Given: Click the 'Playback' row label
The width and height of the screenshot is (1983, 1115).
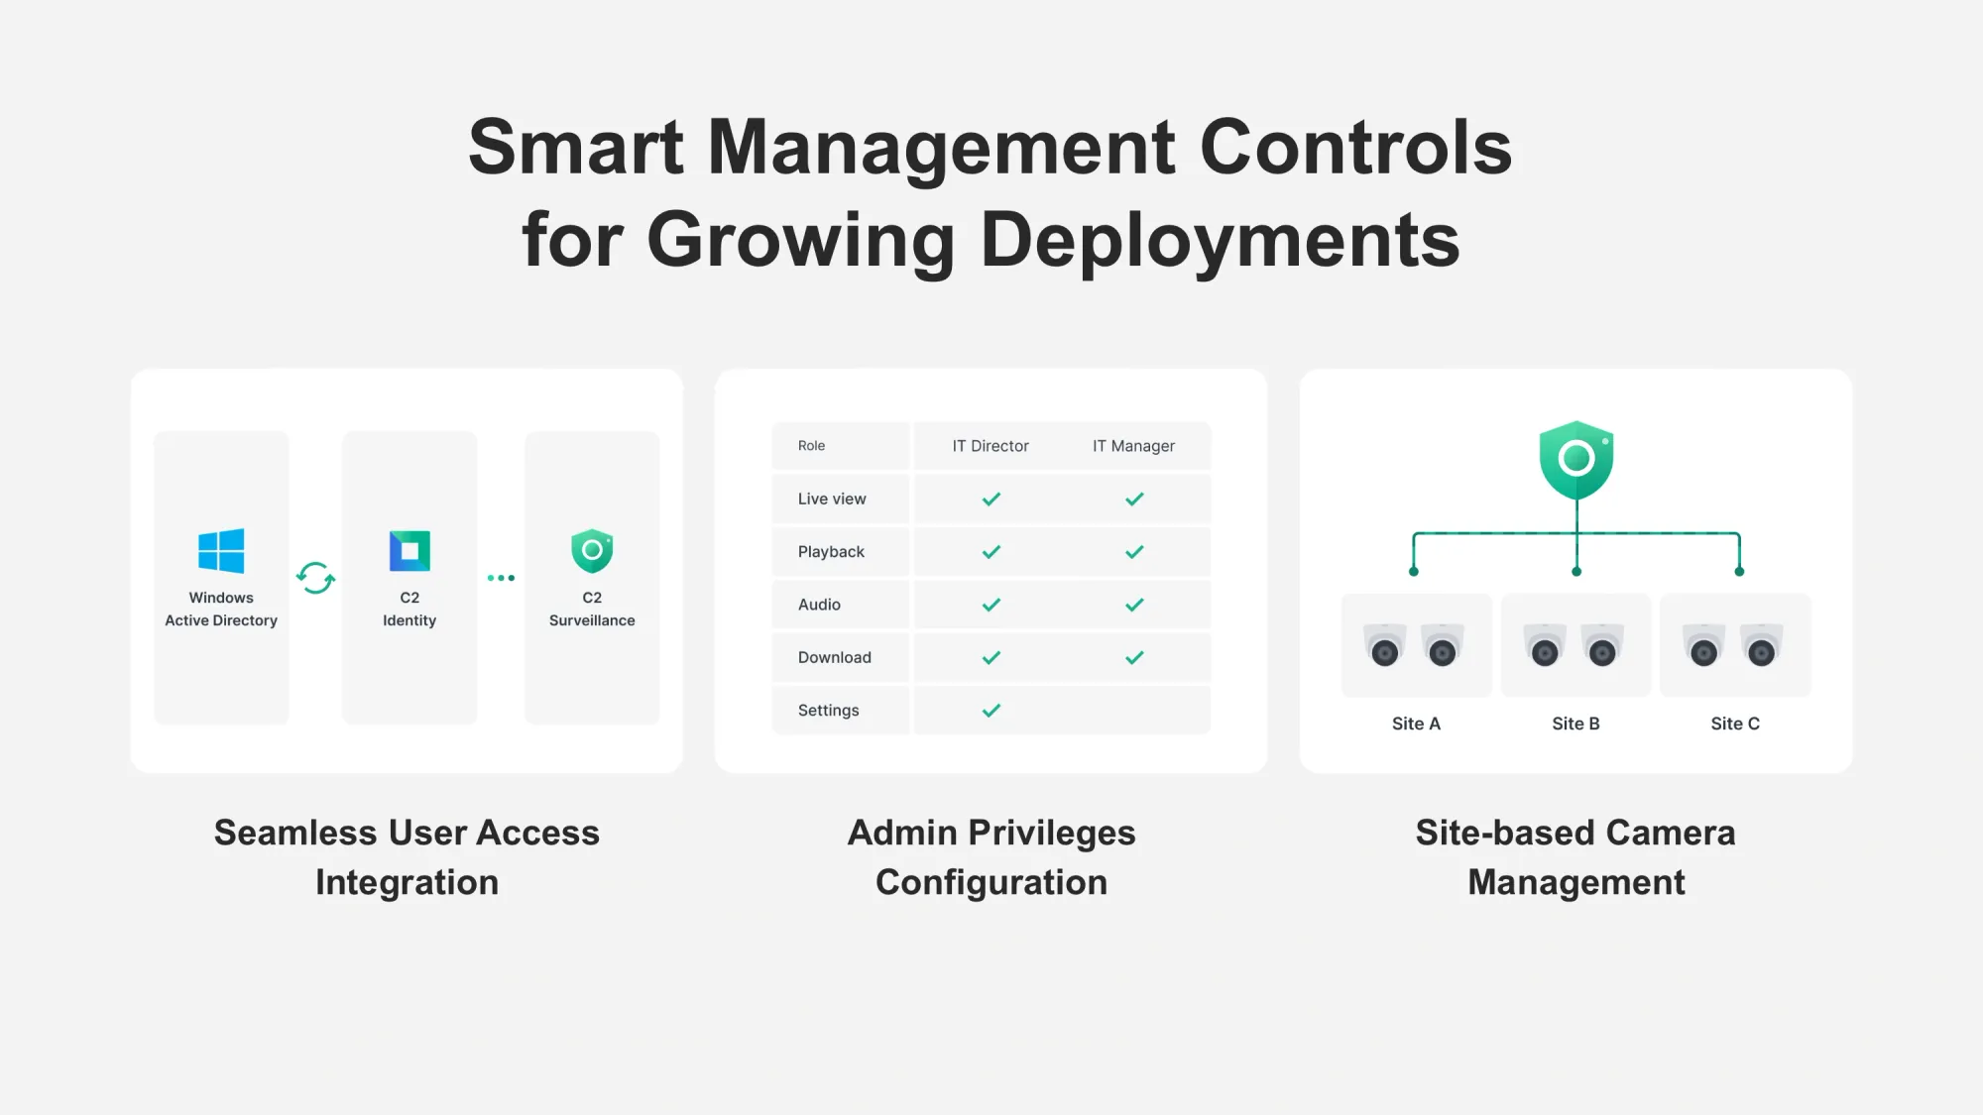Looking at the screenshot, I should 831,552.
